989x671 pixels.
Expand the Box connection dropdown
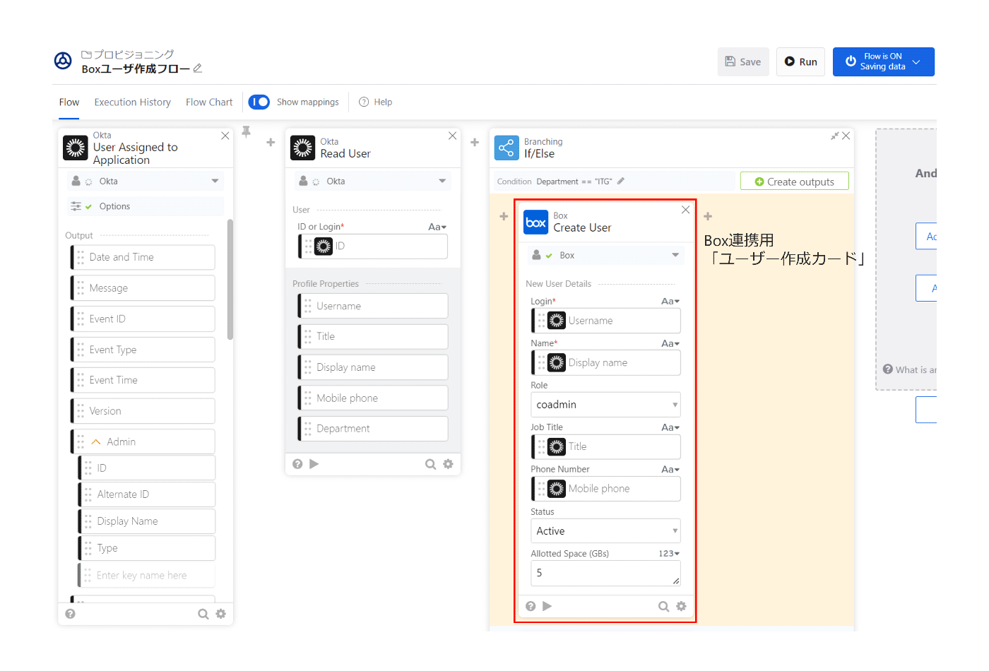tap(675, 256)
